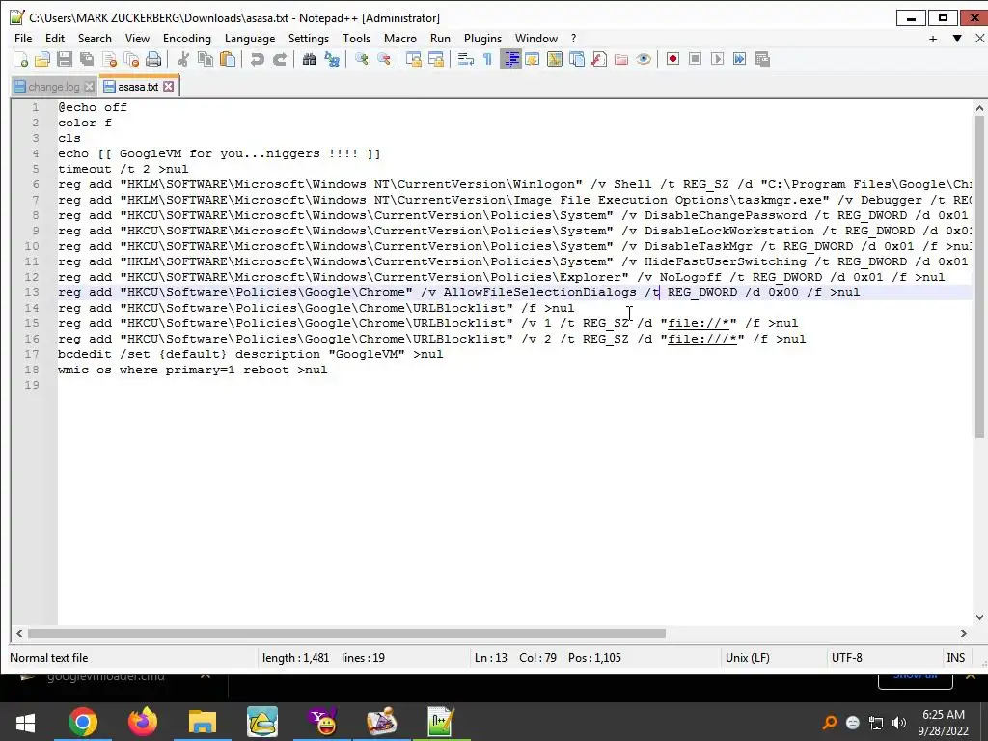988x741 pixels.
Task: Toggle the Document Map panel icon
Action: [555, 59]
